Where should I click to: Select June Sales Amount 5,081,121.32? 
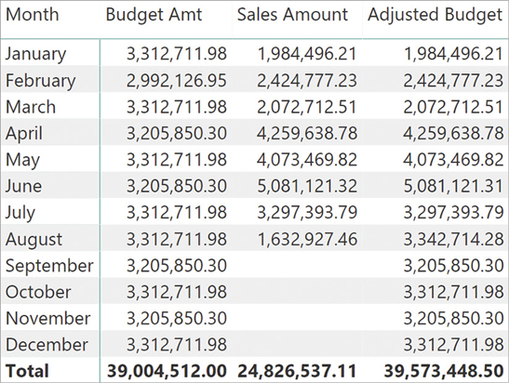click(307, 186)
